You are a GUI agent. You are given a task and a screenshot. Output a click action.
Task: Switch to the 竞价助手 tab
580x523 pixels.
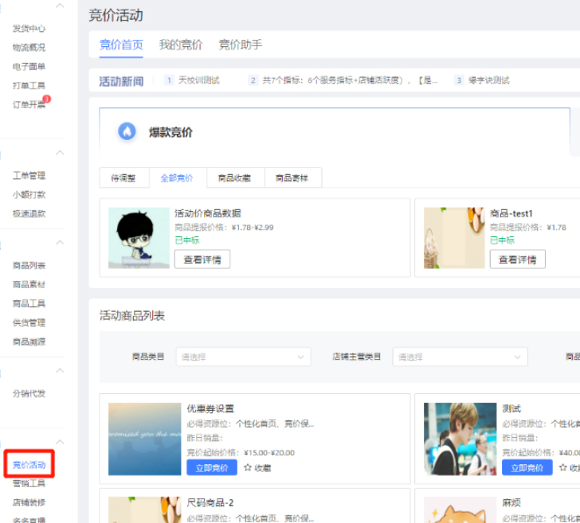[x=241, y=45]
